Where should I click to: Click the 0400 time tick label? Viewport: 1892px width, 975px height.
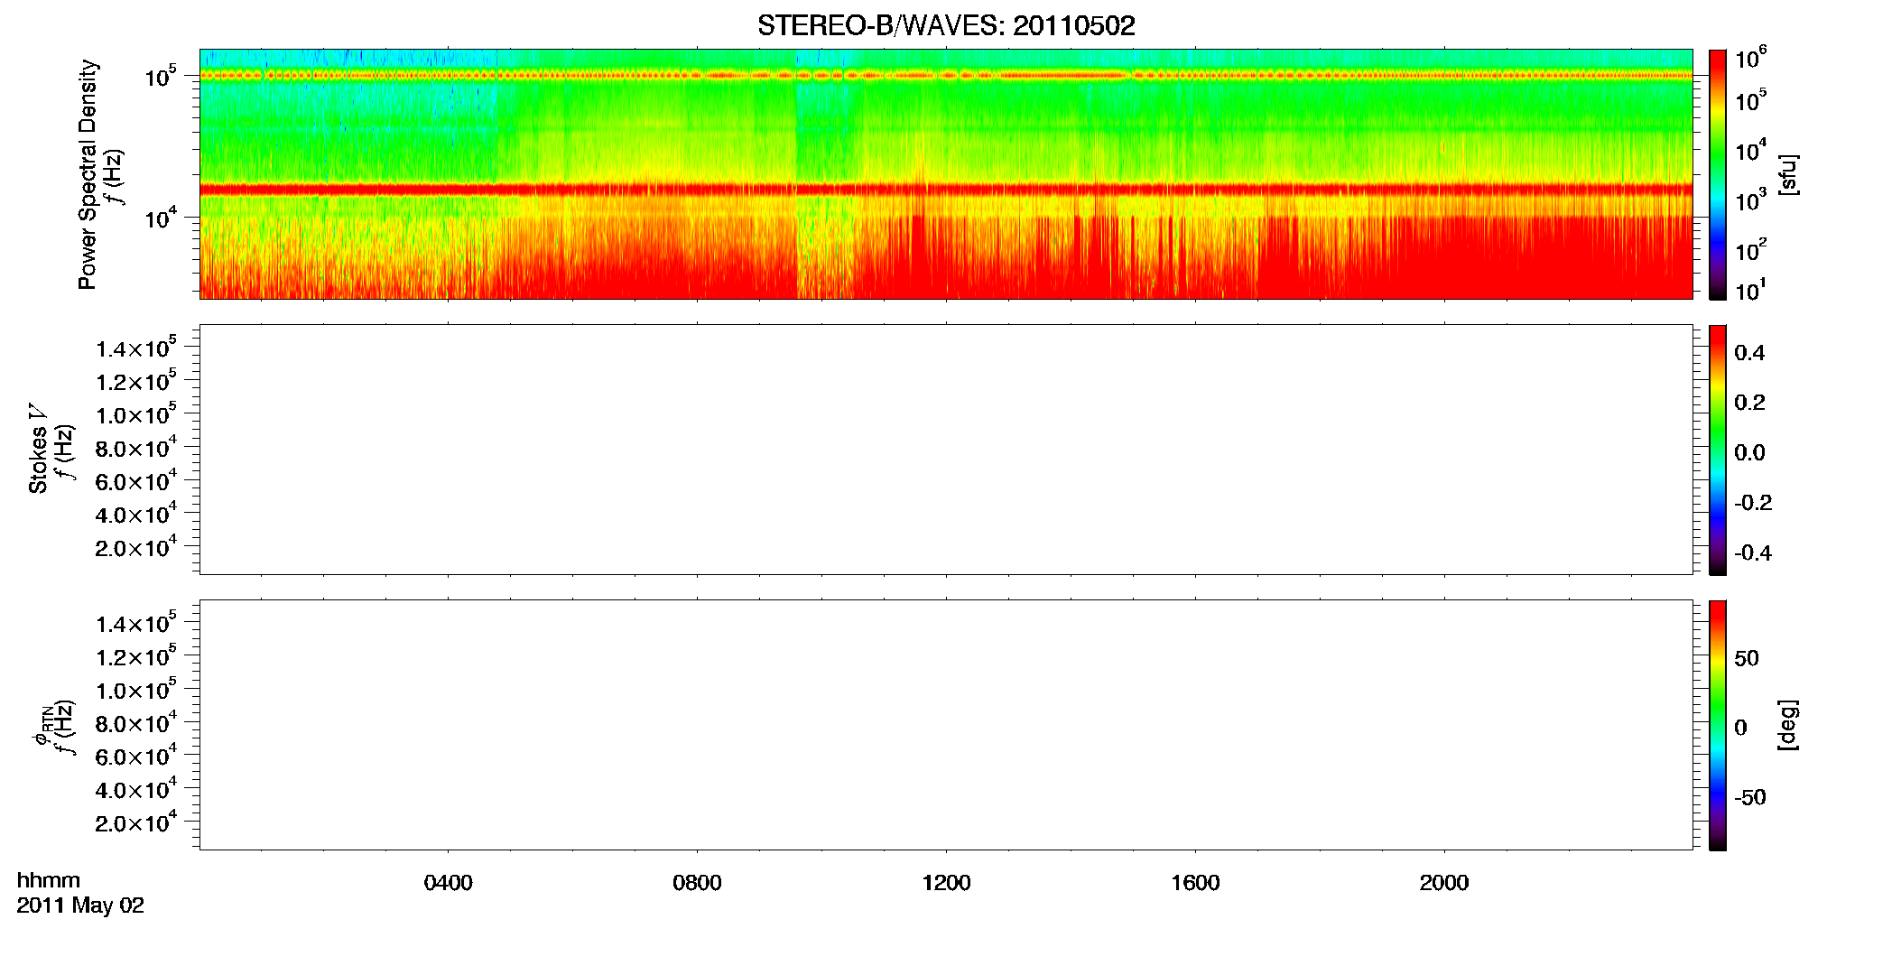pos(448,883)
